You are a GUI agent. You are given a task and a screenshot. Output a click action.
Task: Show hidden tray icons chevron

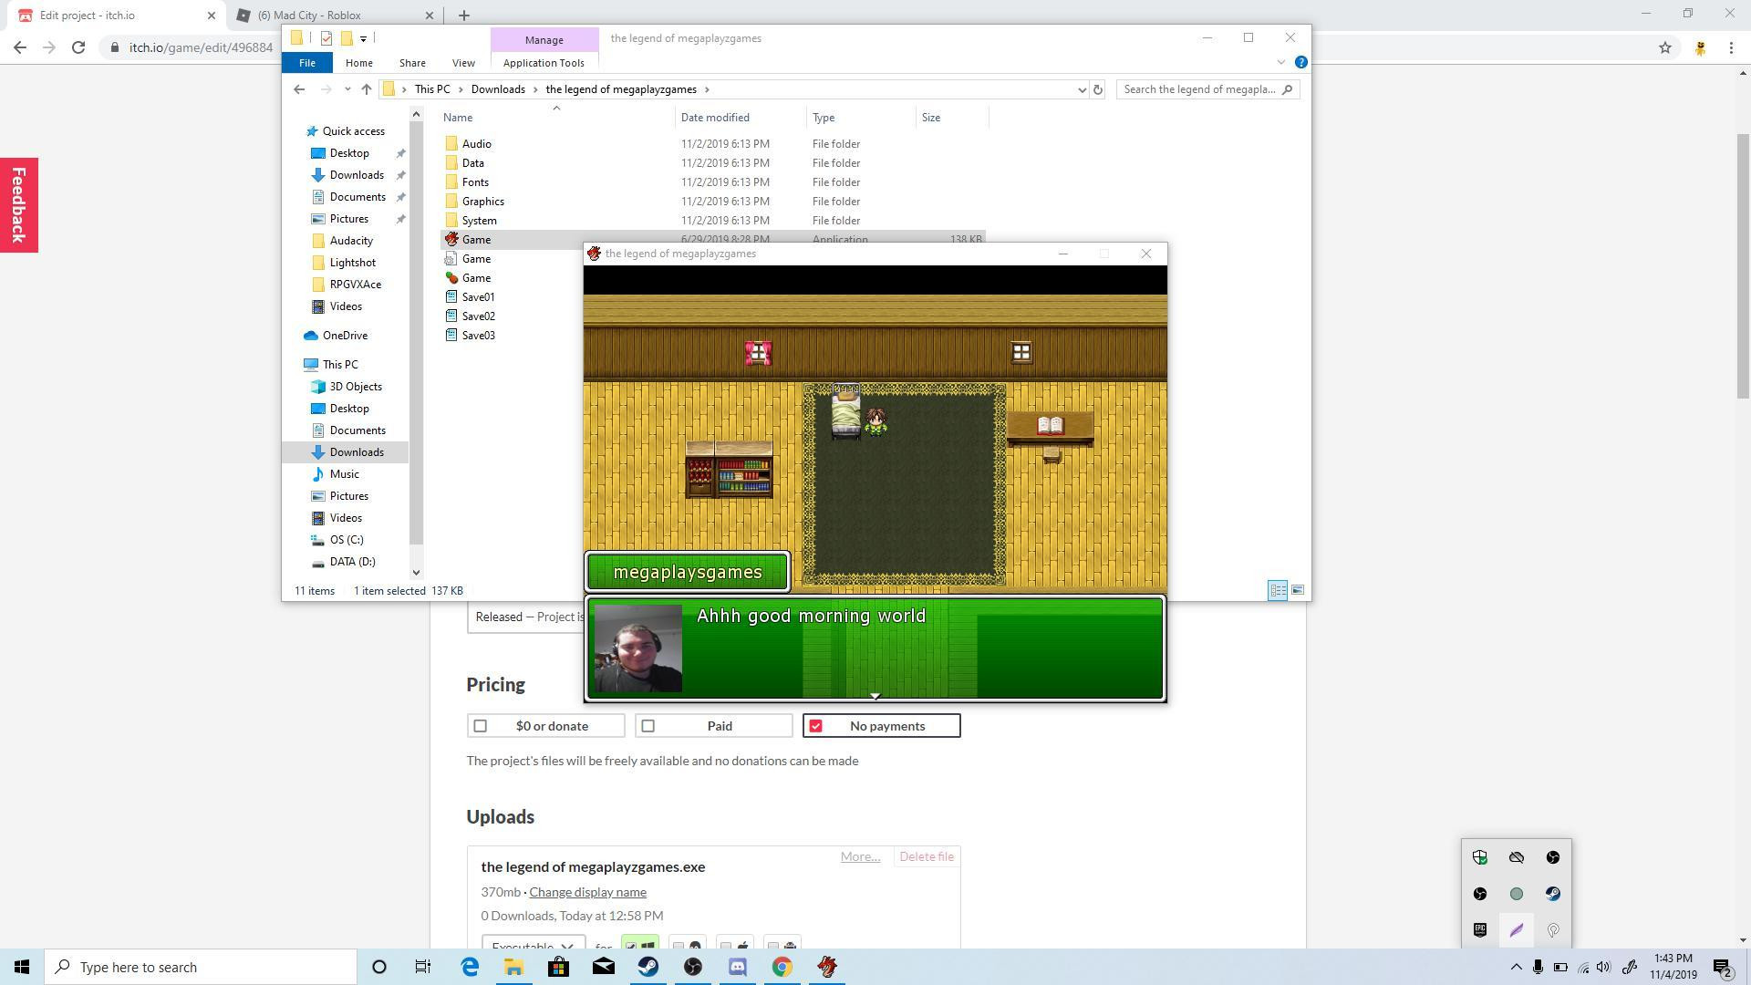[x=1516, y=967]
